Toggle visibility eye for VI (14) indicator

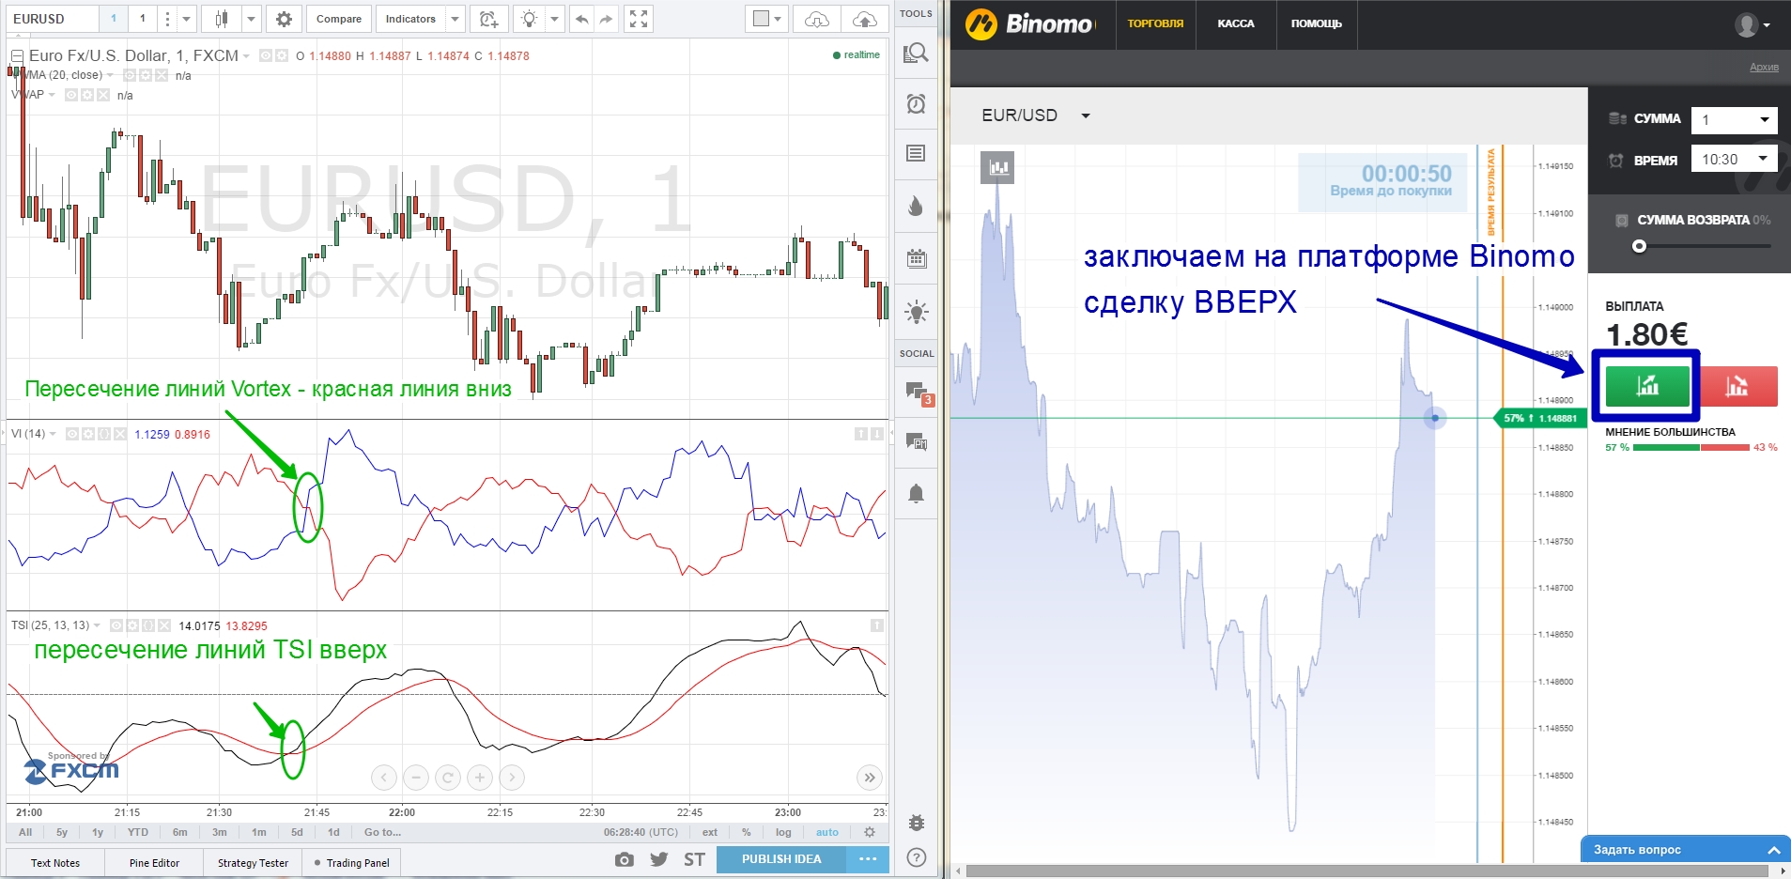pos(72,434)
